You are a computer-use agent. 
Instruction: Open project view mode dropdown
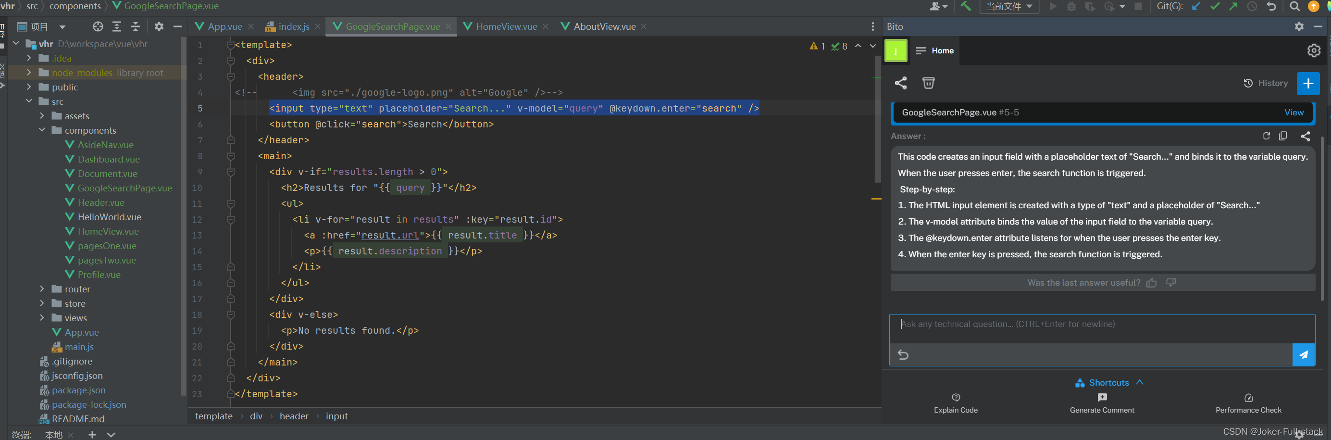point(62,27)
